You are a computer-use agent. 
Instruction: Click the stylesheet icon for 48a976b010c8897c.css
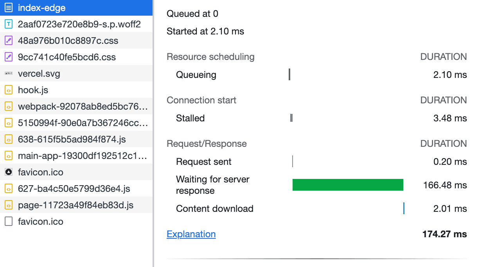point(8,41)
